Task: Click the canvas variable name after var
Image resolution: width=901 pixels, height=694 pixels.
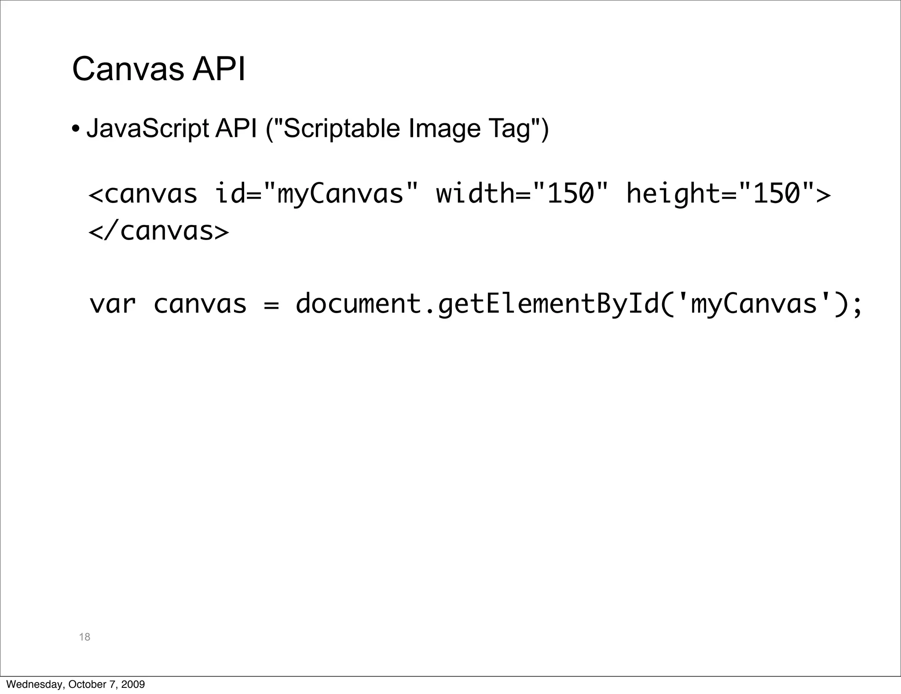Action: coord(200,304)
